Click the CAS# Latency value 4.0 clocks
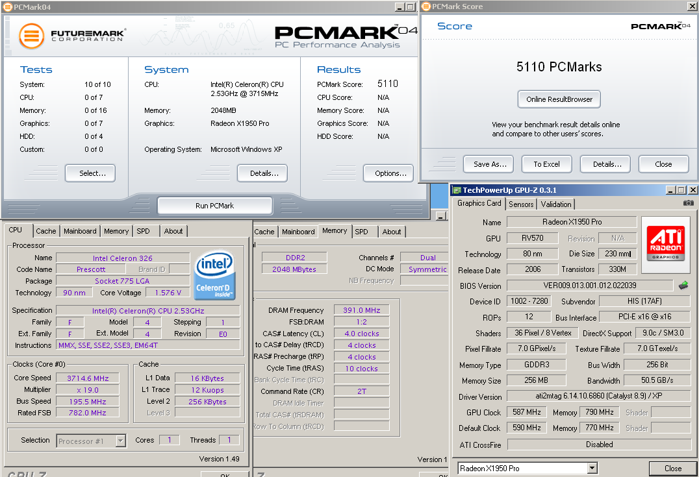699x477 pixels. [362, 333]
